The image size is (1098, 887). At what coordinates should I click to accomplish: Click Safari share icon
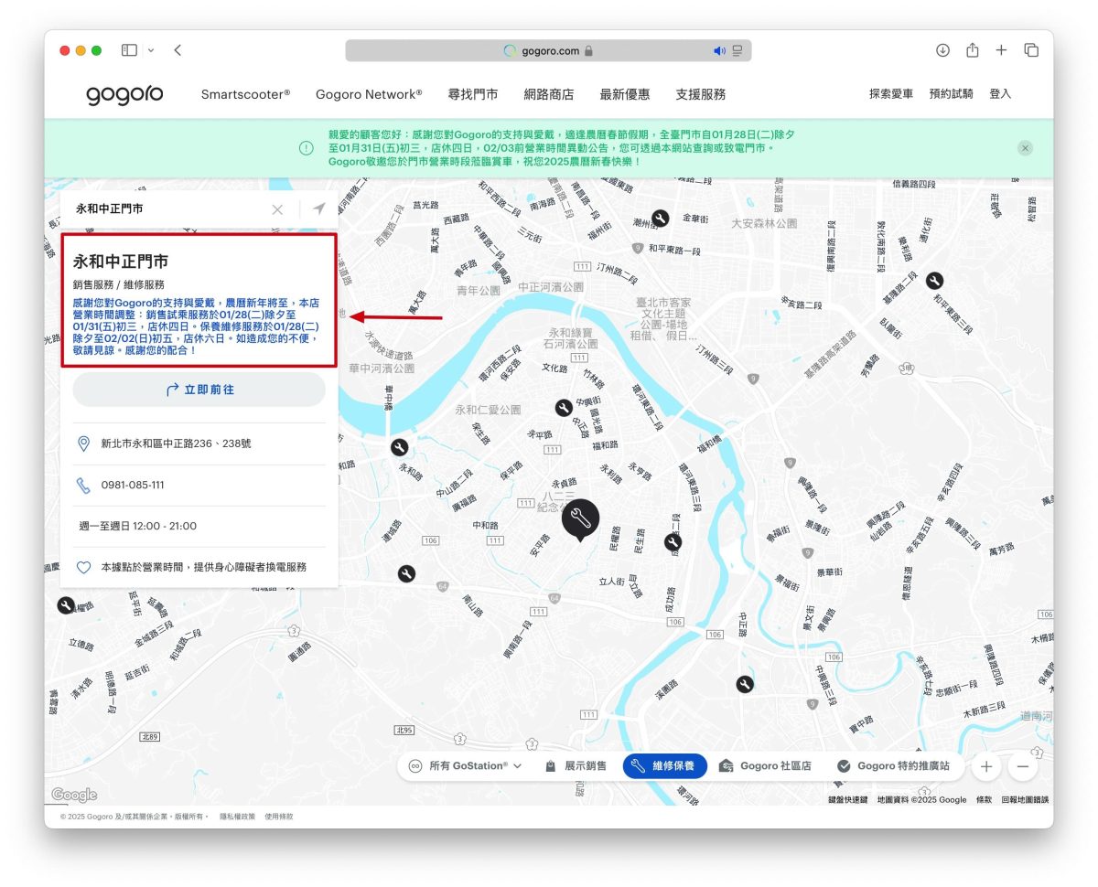point(972,50)
